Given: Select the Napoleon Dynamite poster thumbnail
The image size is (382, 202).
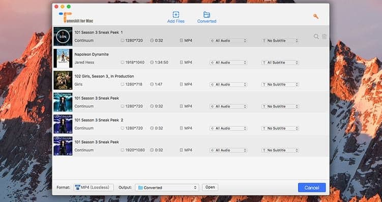Looking at the screenshot, I should pyautogui.click(x=63, y=58).
